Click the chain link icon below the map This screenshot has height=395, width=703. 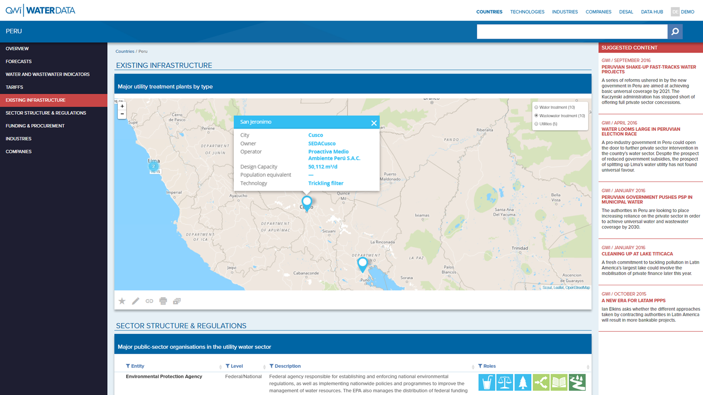click(x=149, y=301)
